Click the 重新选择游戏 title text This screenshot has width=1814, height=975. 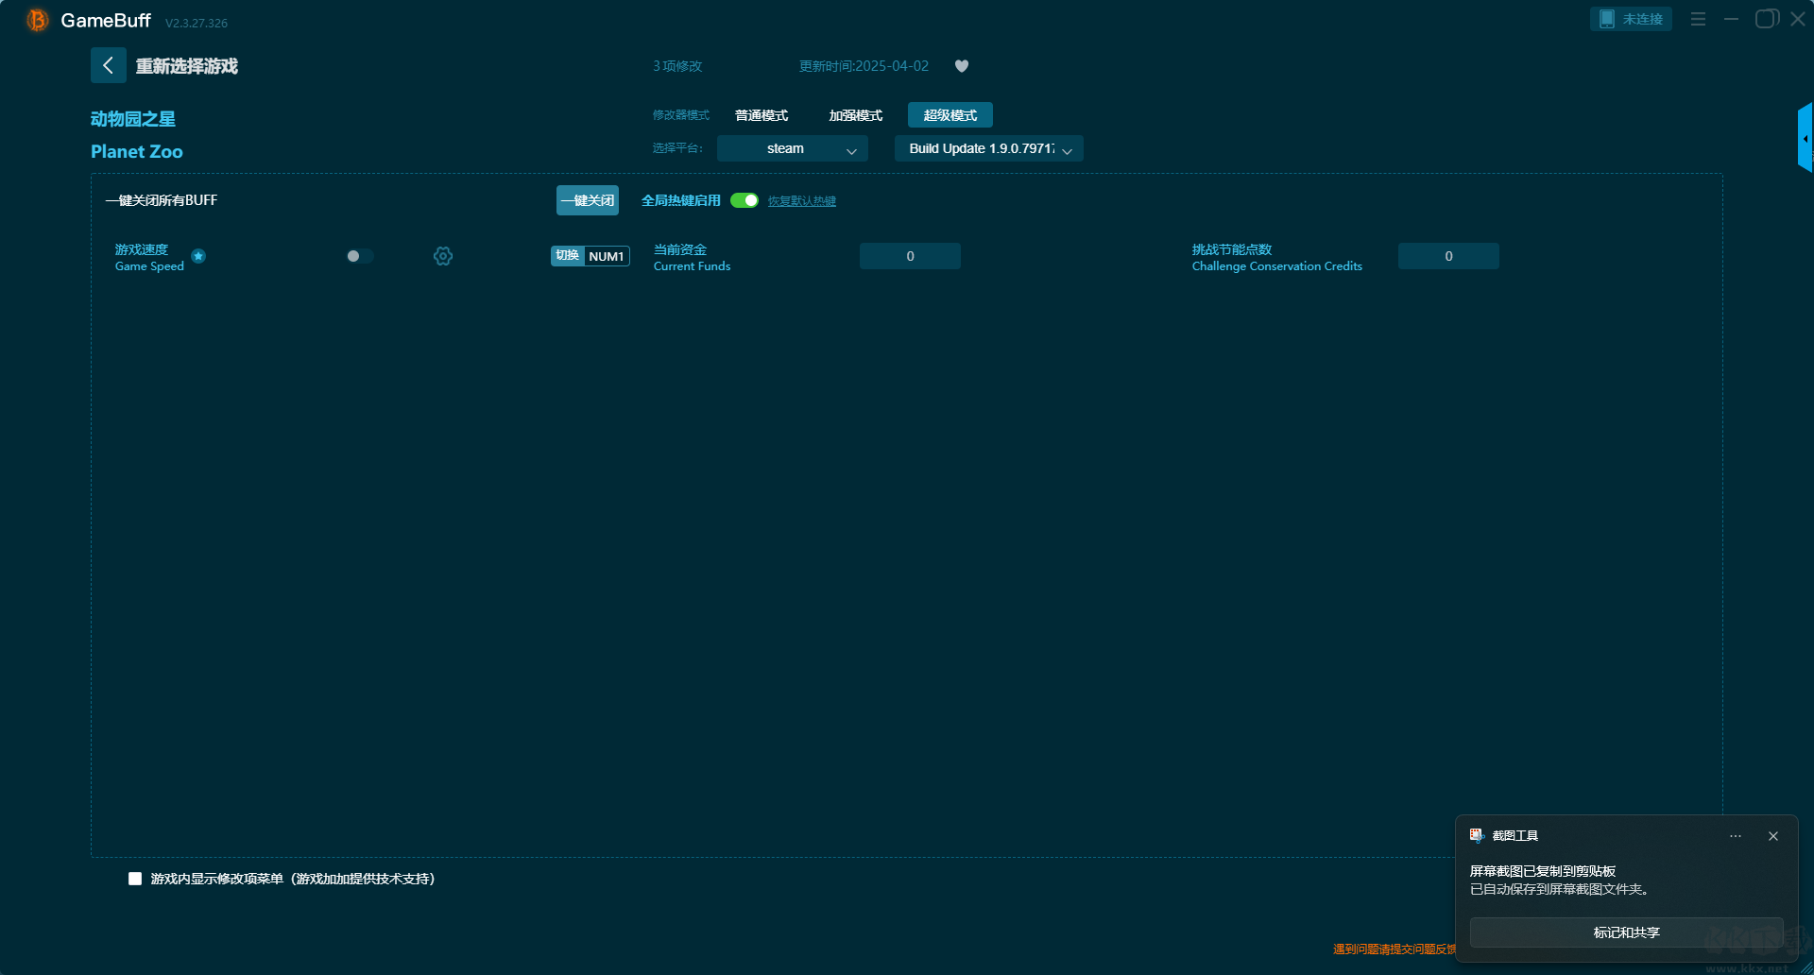[187, 66]
